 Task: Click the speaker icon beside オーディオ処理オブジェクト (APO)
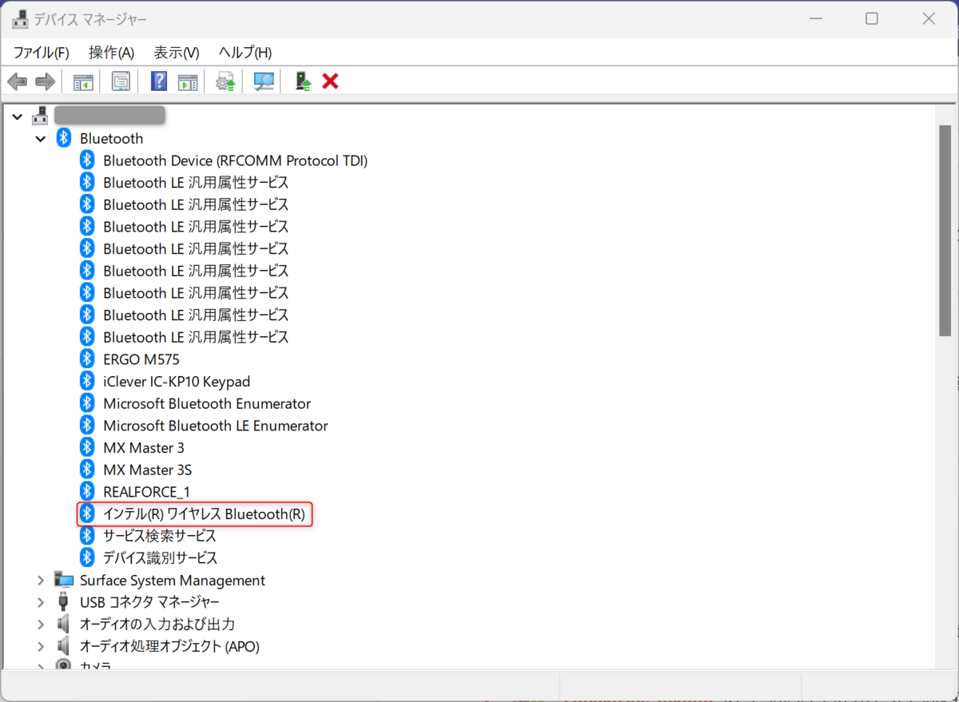coord(63,645)
